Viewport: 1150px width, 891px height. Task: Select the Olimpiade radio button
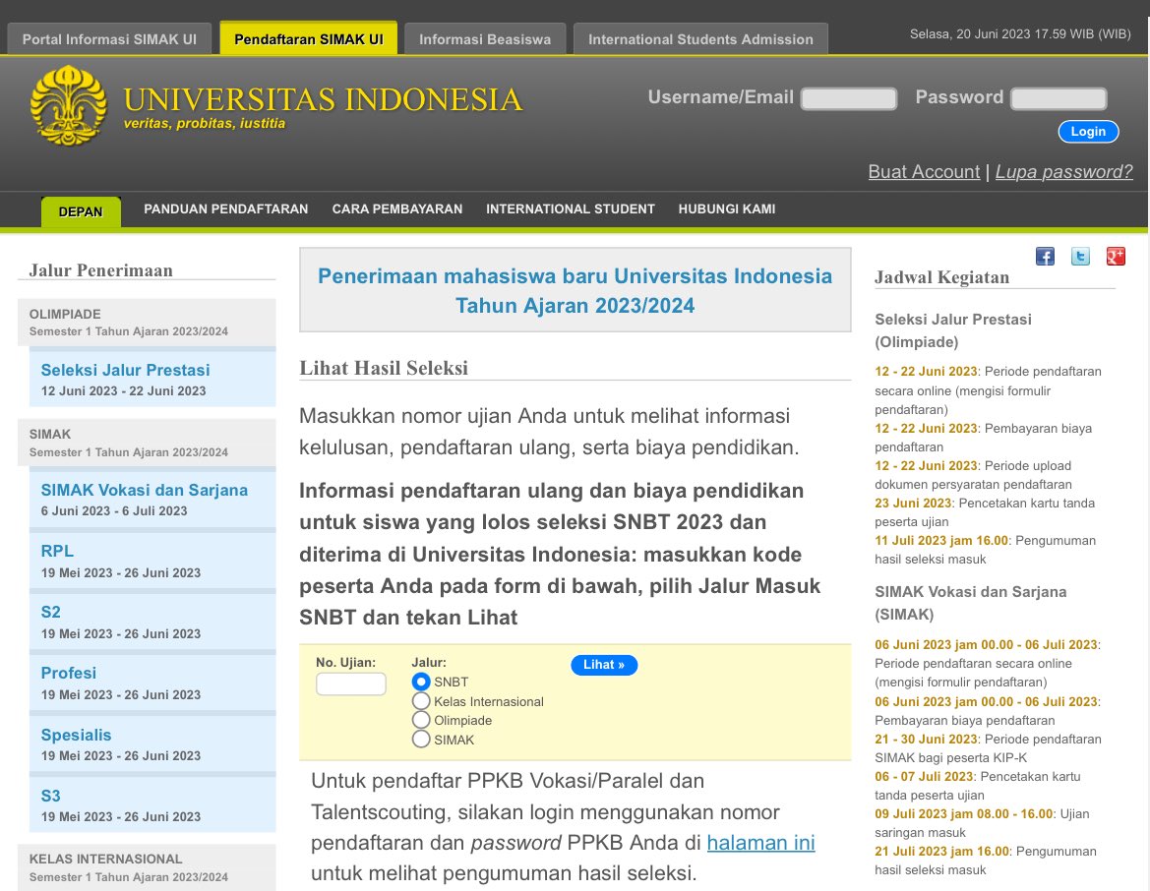coord(421,720)
